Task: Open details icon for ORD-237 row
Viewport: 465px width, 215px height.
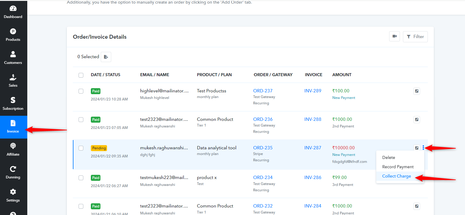Action: click(x=416, y=91)
